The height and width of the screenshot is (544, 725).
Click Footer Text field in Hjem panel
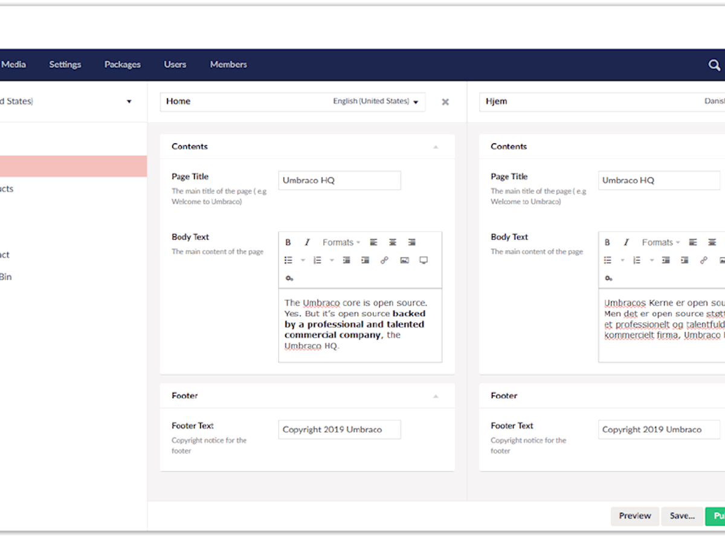coord(659,430)
